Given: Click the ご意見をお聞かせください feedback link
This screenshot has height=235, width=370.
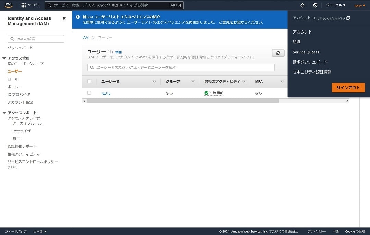Looking at the screenshot, I should [241, 22].
